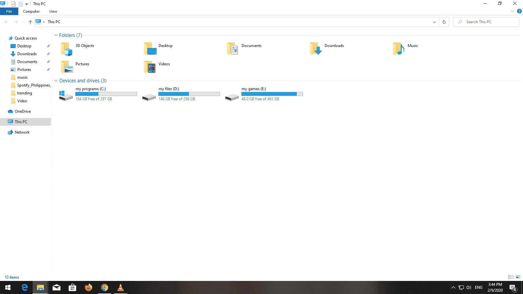Open Google Chrome from the taskbar

[x=105, y=287]
